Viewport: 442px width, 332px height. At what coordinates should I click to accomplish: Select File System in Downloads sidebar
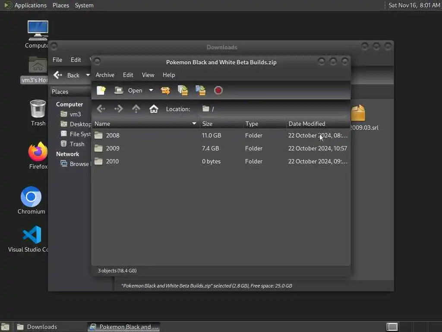[76, 134]
